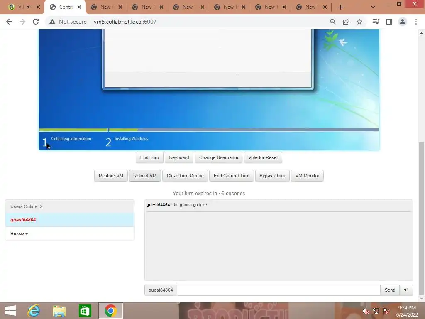Click Reboot VM

(145, 176)
